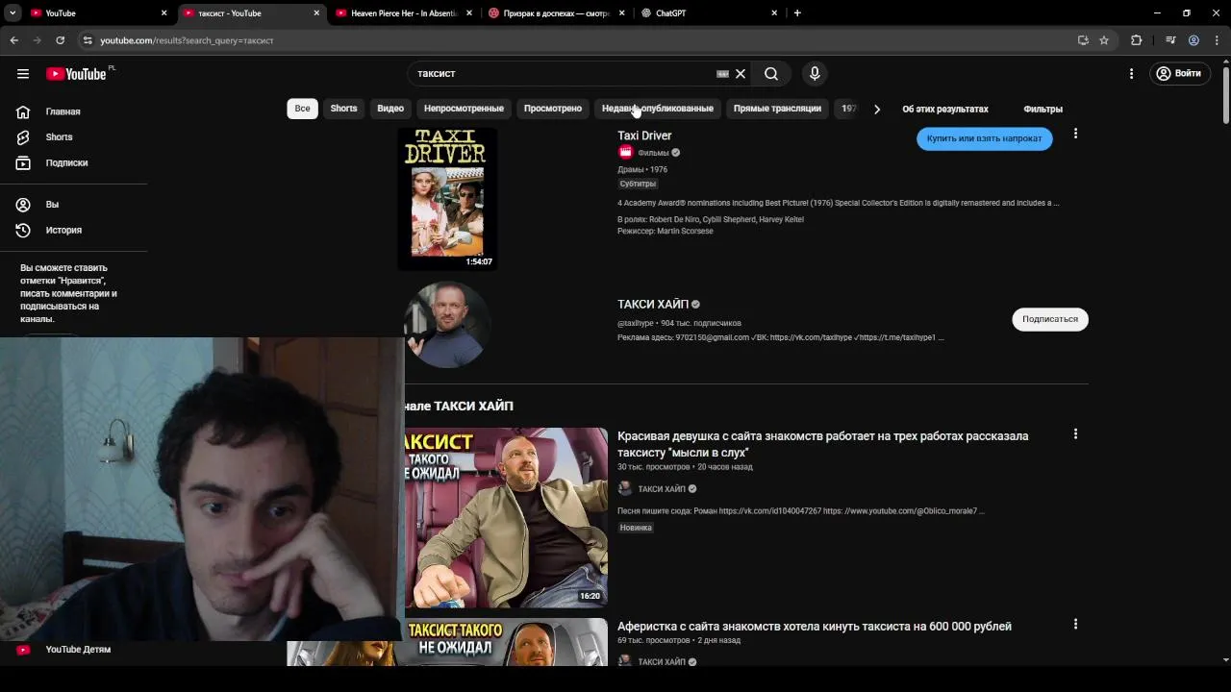Open the browser profile avatar icon
1231x692 pixels.
coord(1193,40)
